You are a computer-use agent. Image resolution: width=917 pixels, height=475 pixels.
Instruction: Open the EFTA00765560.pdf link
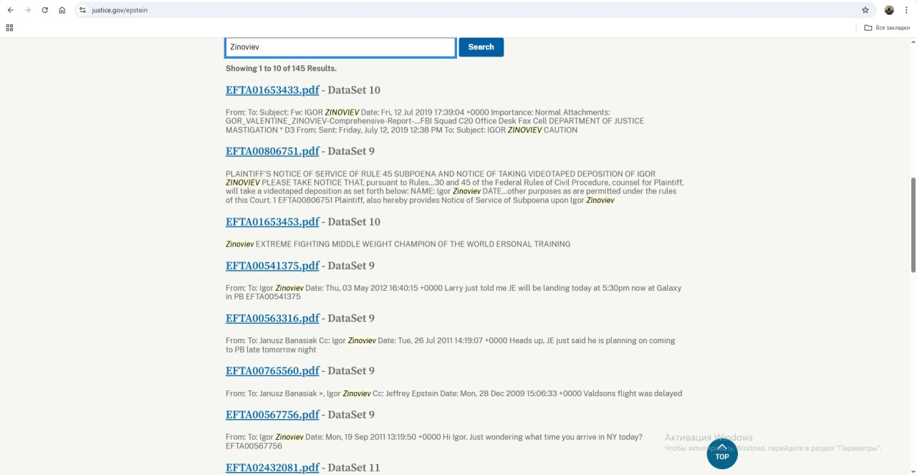pos(272,371)
